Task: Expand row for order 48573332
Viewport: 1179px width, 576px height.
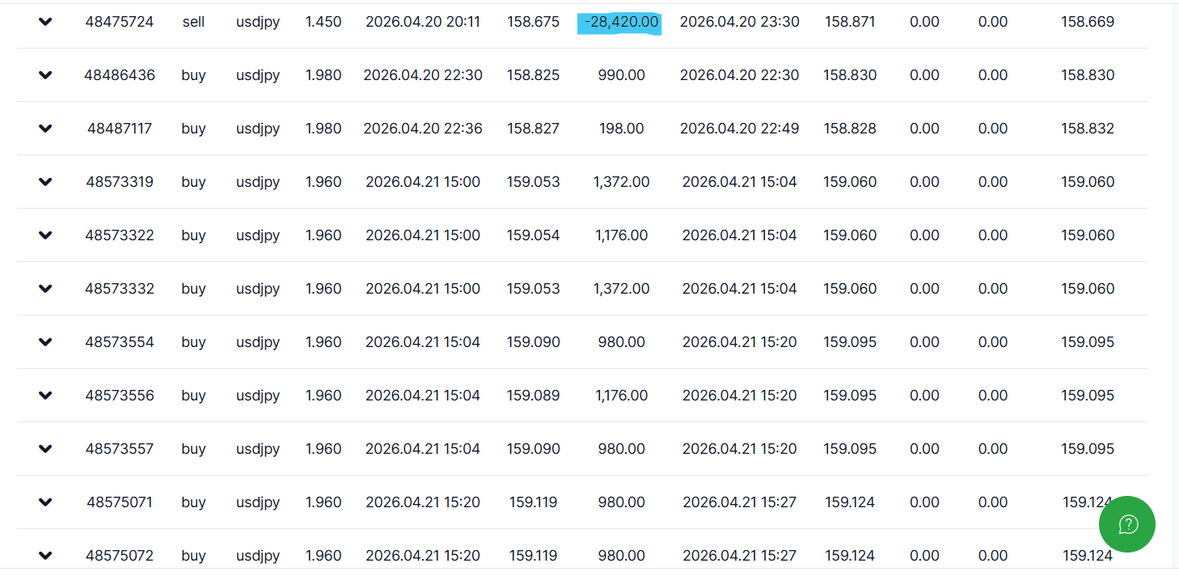Action: [x=45, y=289]
